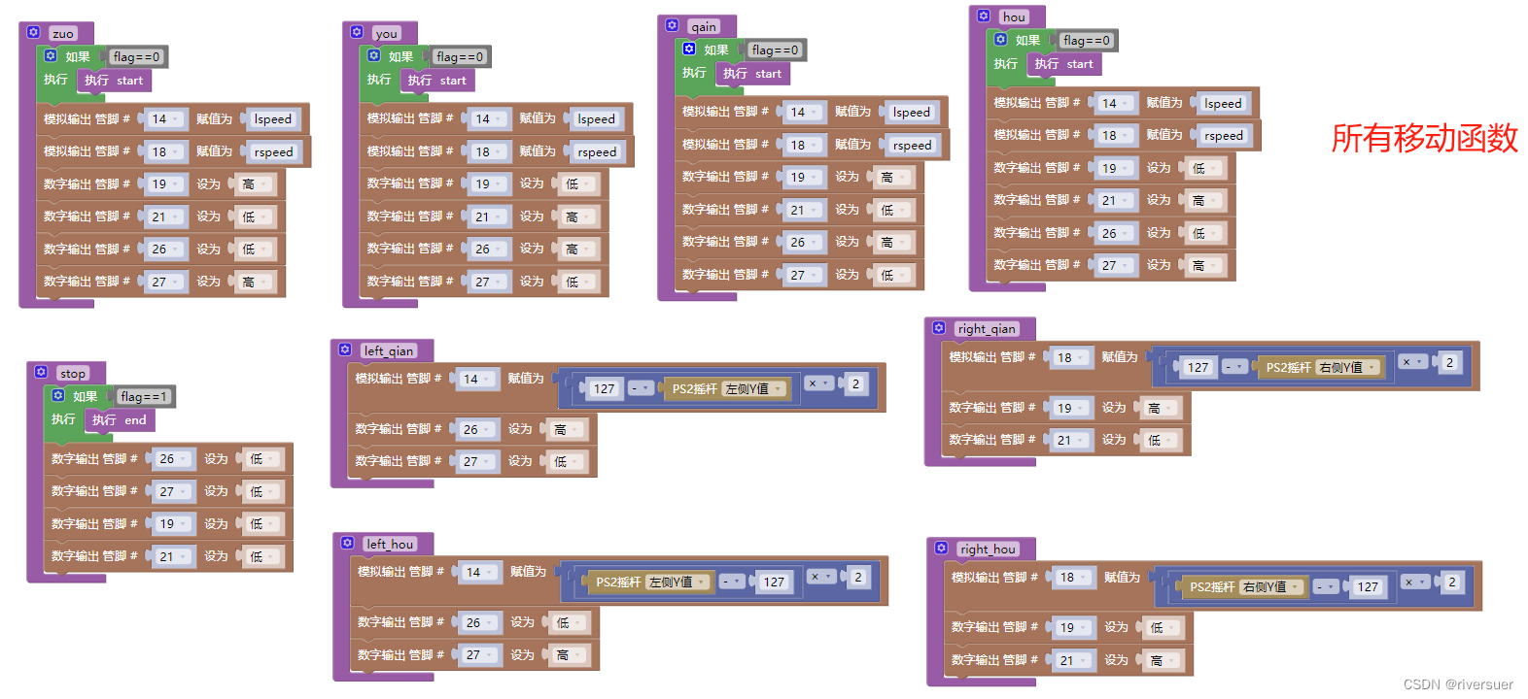
Task: Edit the zuo function name field
Action: 63,34
